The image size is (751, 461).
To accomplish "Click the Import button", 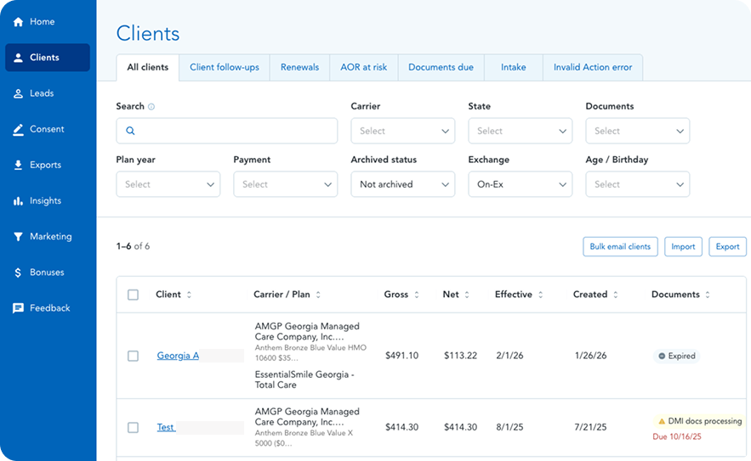I will [x=683, y=247].
